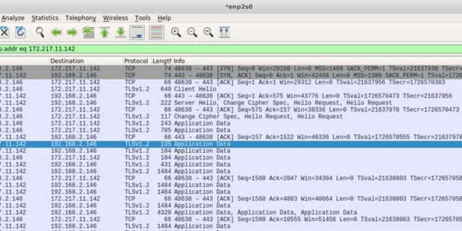Open the Analyze menu
The width and height of the screenshot is (462, 231).
click(13, 18)
